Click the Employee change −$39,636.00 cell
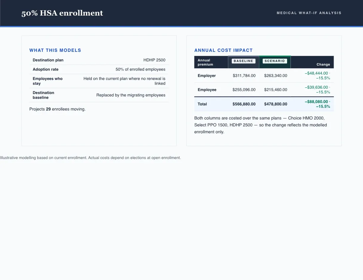Viewport: 363px width, 280px height. click(x=317, y=90)
